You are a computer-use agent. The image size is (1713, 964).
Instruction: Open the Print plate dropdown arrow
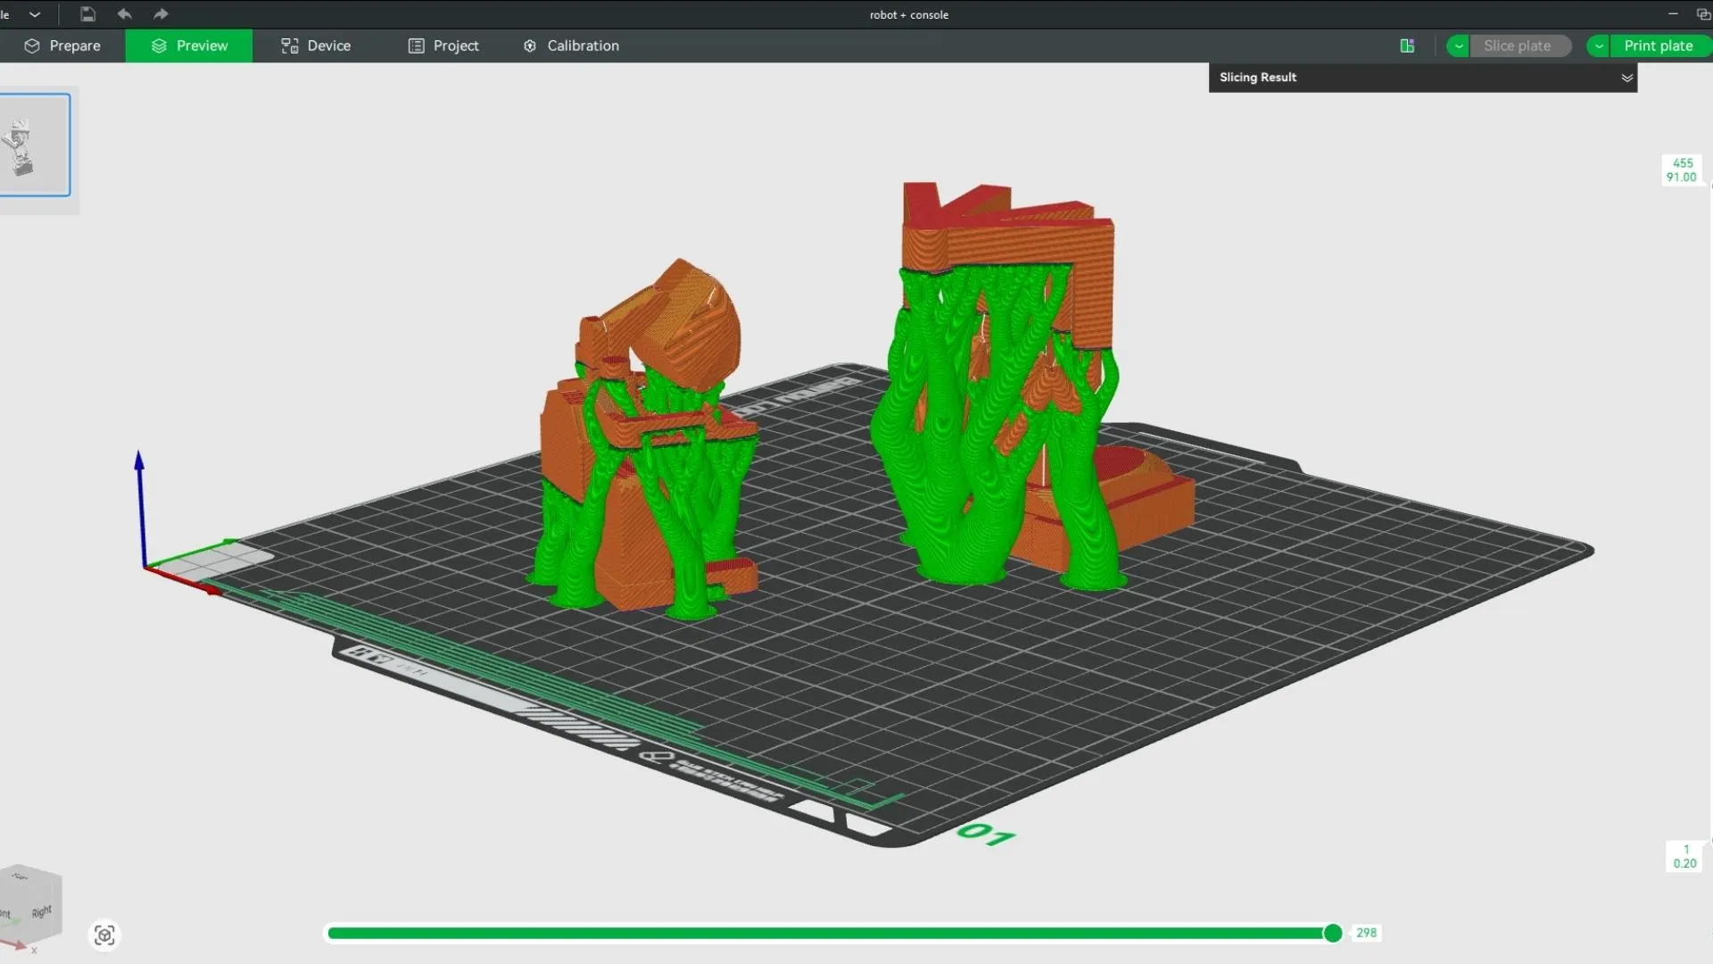pos(1599,46)
